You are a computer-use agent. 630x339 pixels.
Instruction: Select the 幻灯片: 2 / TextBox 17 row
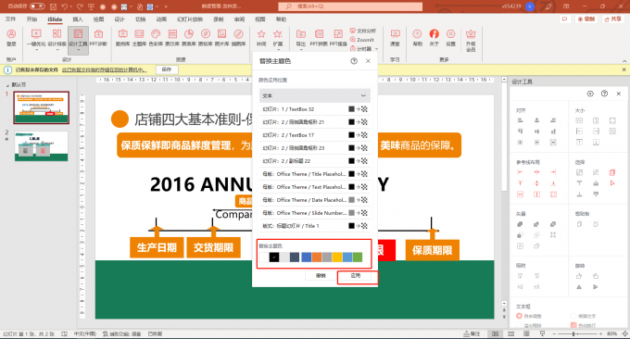(x=315, y=135)
